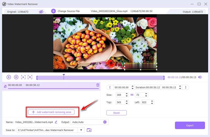Increase the Top value 565
210x137 pixels.
pos(127,101)
